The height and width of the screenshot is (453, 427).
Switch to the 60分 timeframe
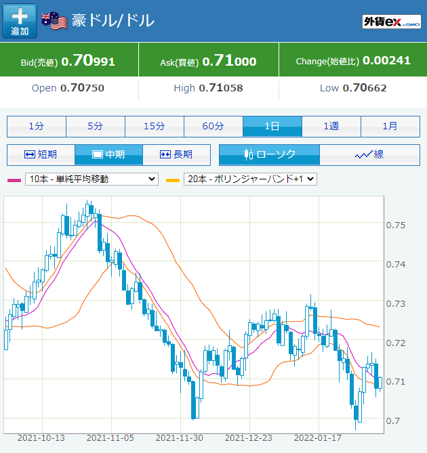pyautogui.click(x=213, y=126)
